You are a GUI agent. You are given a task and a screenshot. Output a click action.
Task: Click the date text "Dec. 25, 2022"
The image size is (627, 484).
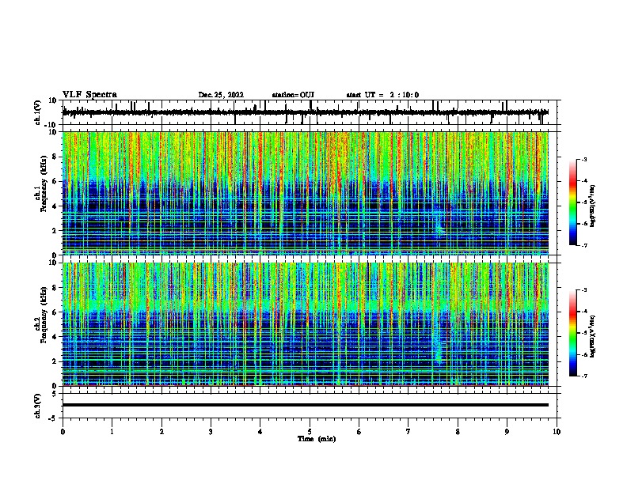click(221, 95)
